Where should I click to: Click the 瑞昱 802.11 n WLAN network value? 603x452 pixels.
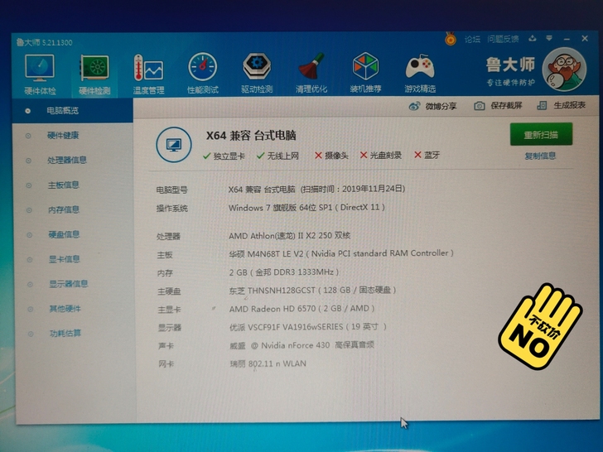[x=268, y=363]
